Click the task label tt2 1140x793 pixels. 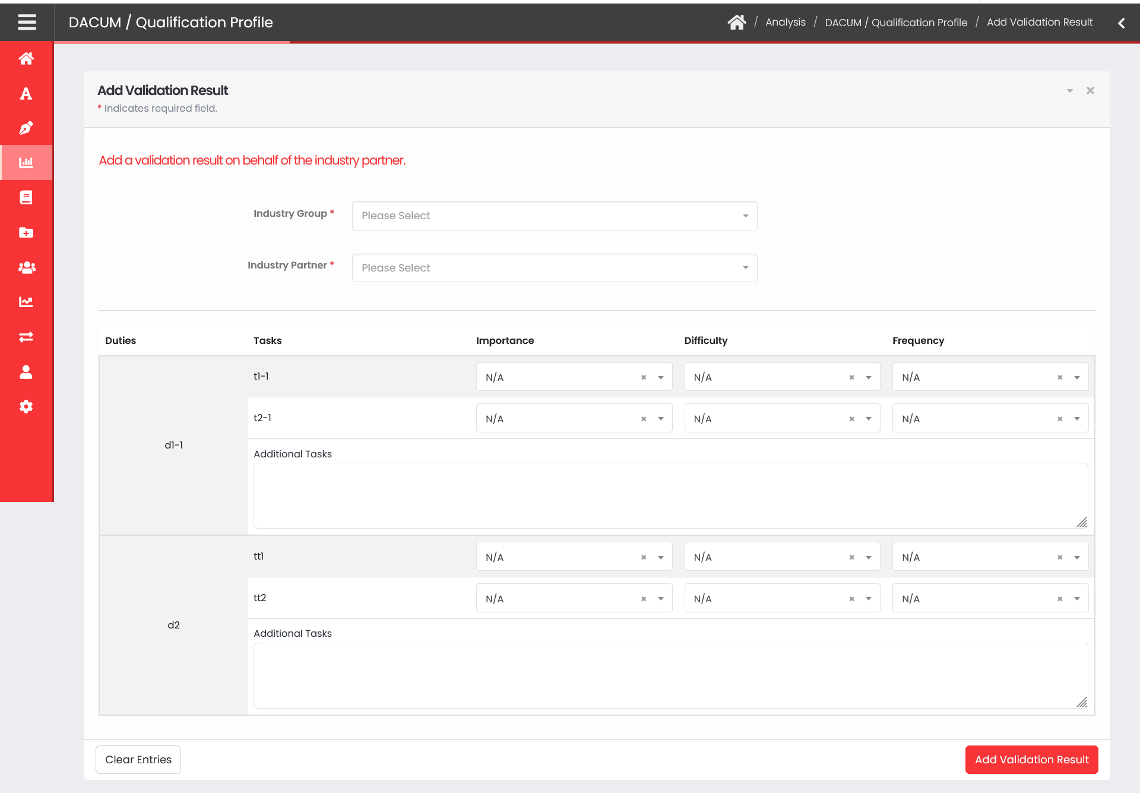pyautogui.click(x=259, y=598)
